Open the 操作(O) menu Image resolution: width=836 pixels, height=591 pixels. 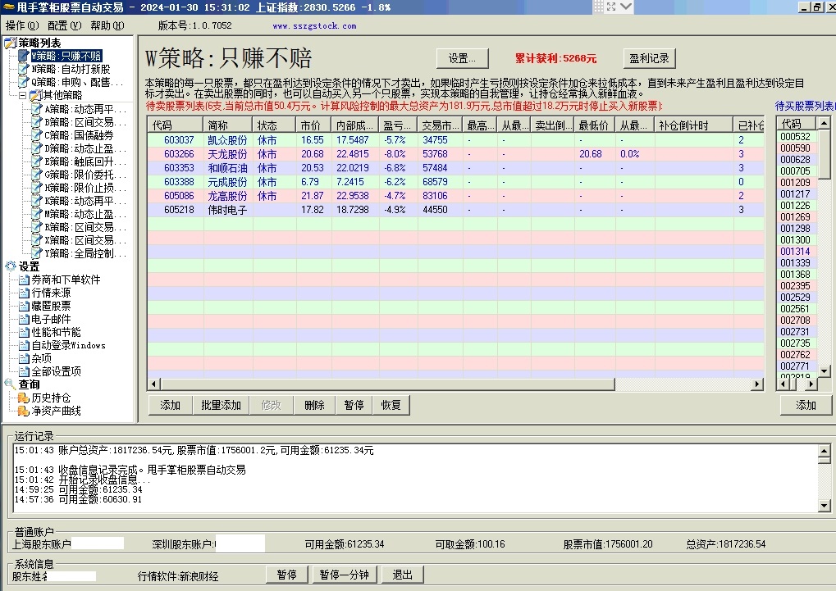(x=21, y=25)
